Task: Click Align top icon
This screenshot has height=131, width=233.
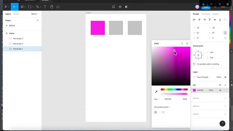Action: pyautogui.click(x=210, y=20)
